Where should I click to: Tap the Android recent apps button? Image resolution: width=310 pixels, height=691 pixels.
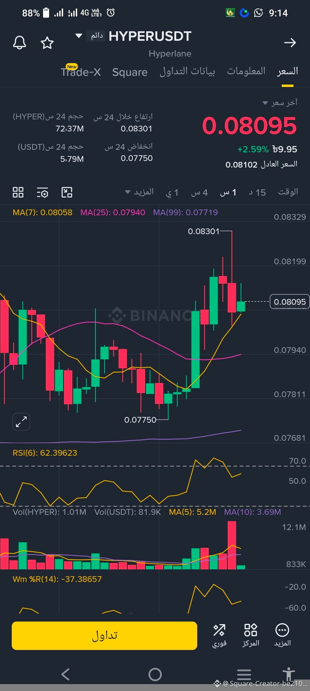coord(244,674)
